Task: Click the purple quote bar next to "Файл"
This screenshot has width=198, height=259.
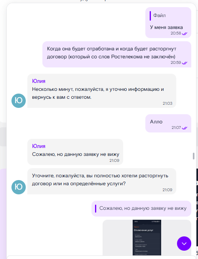Action: click(x=150, y=16)
